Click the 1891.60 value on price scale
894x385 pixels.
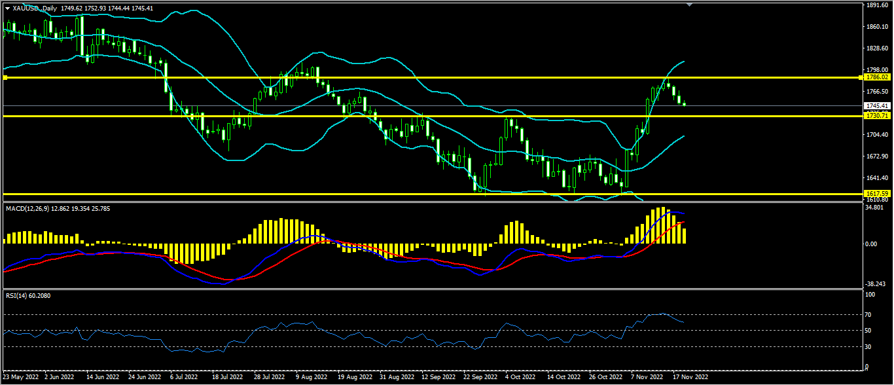pos(876,5)
